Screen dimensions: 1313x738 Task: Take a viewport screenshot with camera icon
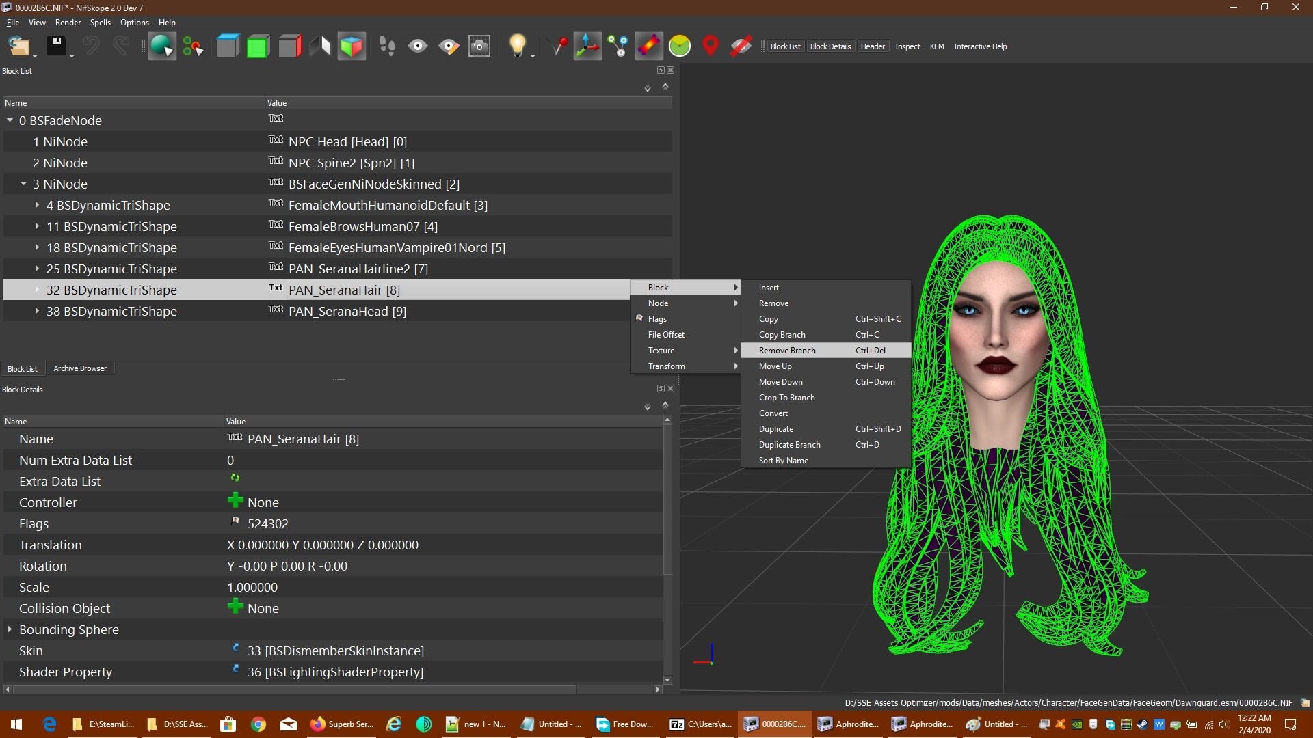pos(479,46)
